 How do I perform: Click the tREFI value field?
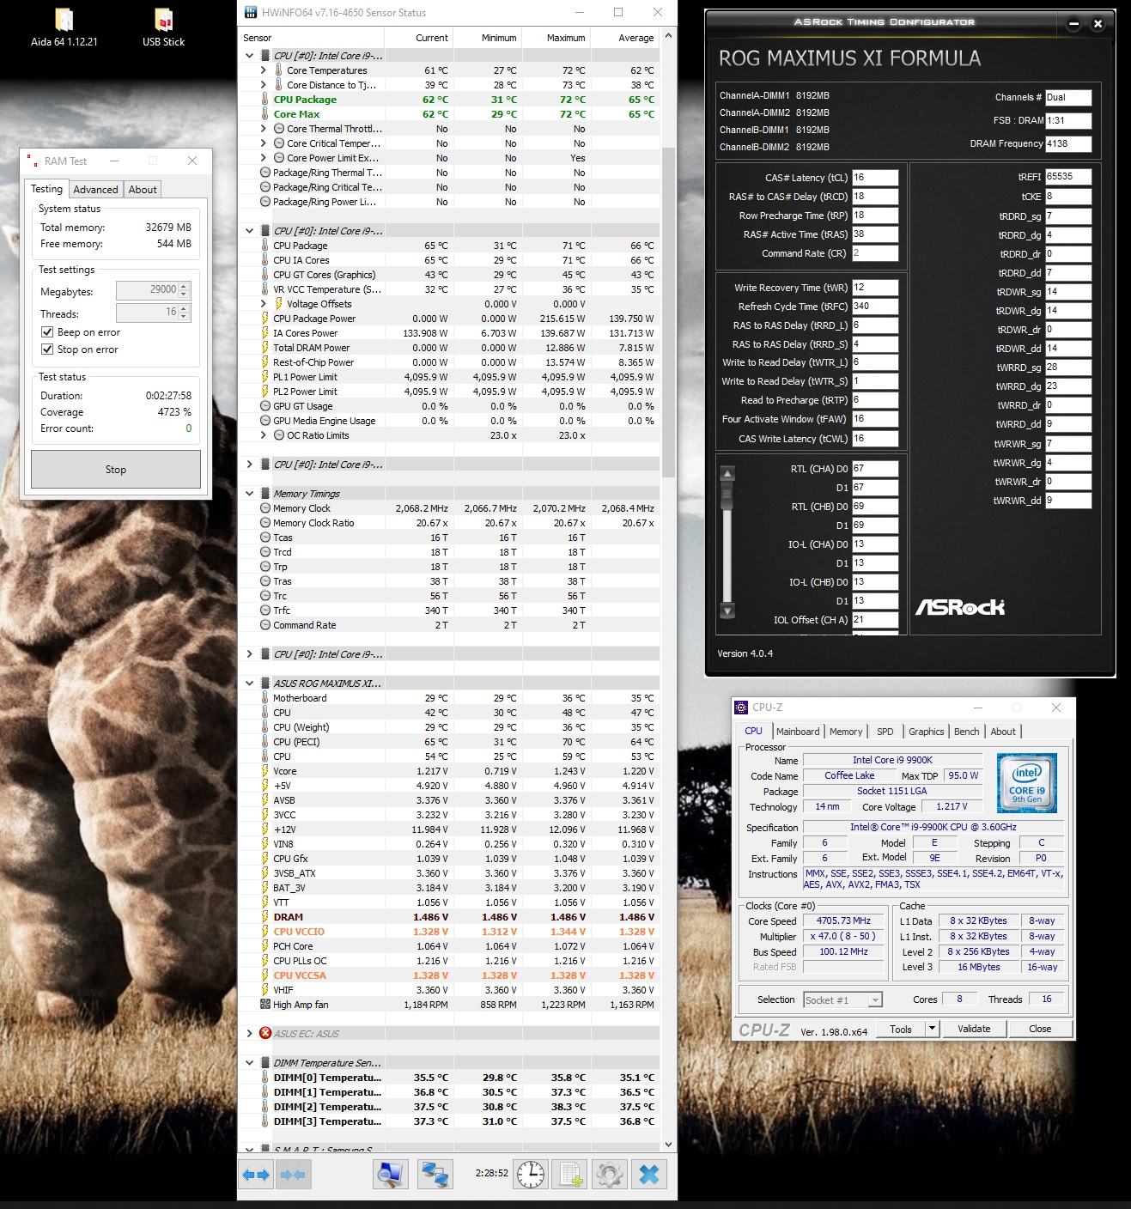1068,177
